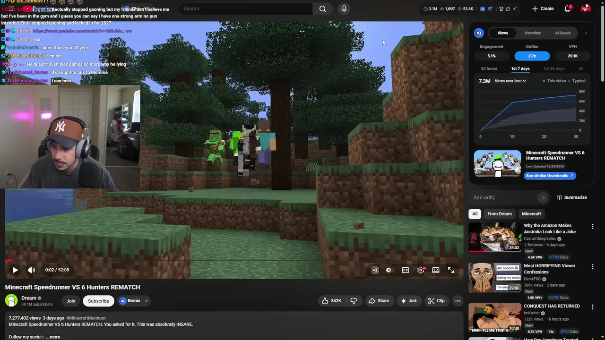The width and height of the screenshot is (605, 340).
Task: Select the VPH 29.1K metric
Action: [572, 56]
